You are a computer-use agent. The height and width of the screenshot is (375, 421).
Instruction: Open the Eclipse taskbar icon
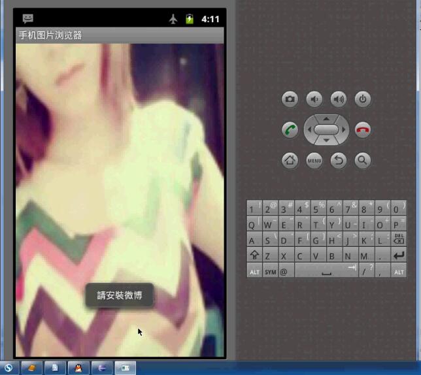102,368
